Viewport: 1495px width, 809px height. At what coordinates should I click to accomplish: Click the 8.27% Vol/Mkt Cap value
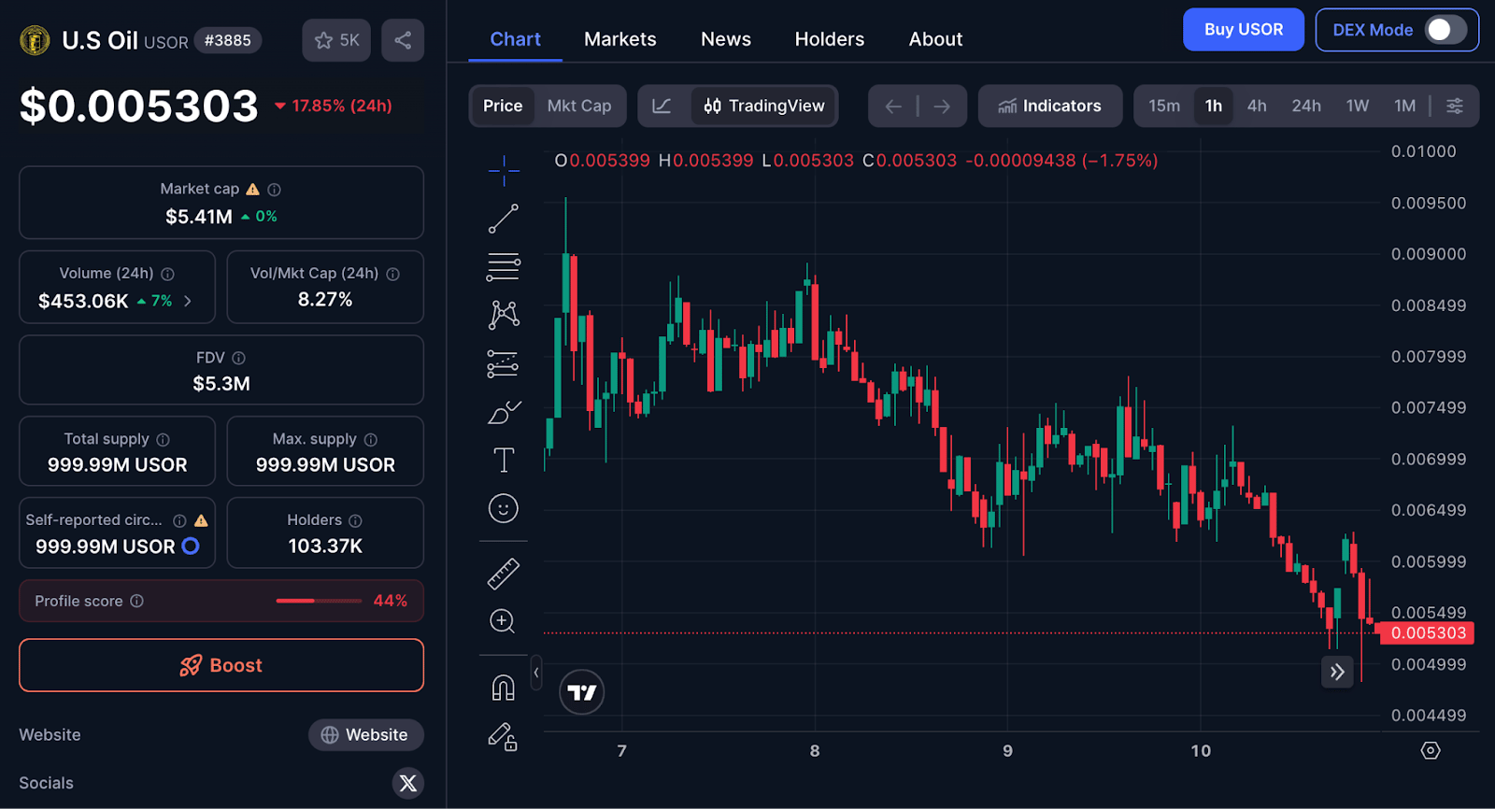point(325,300)
